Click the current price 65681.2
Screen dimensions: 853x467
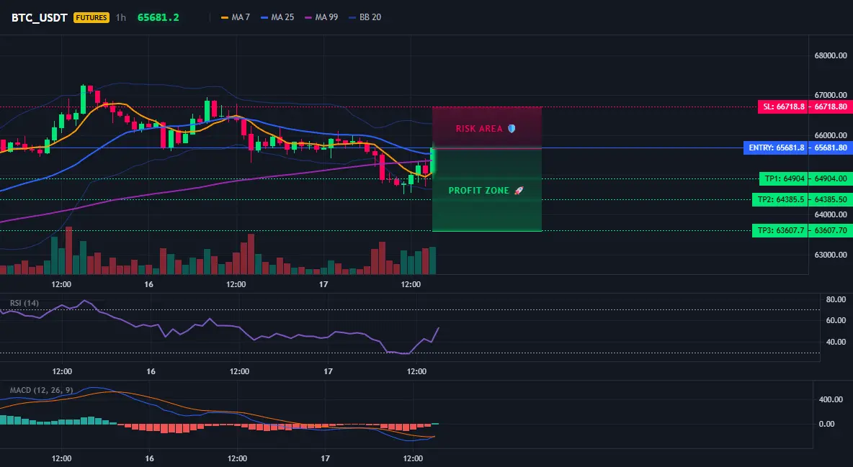(158, 17)
